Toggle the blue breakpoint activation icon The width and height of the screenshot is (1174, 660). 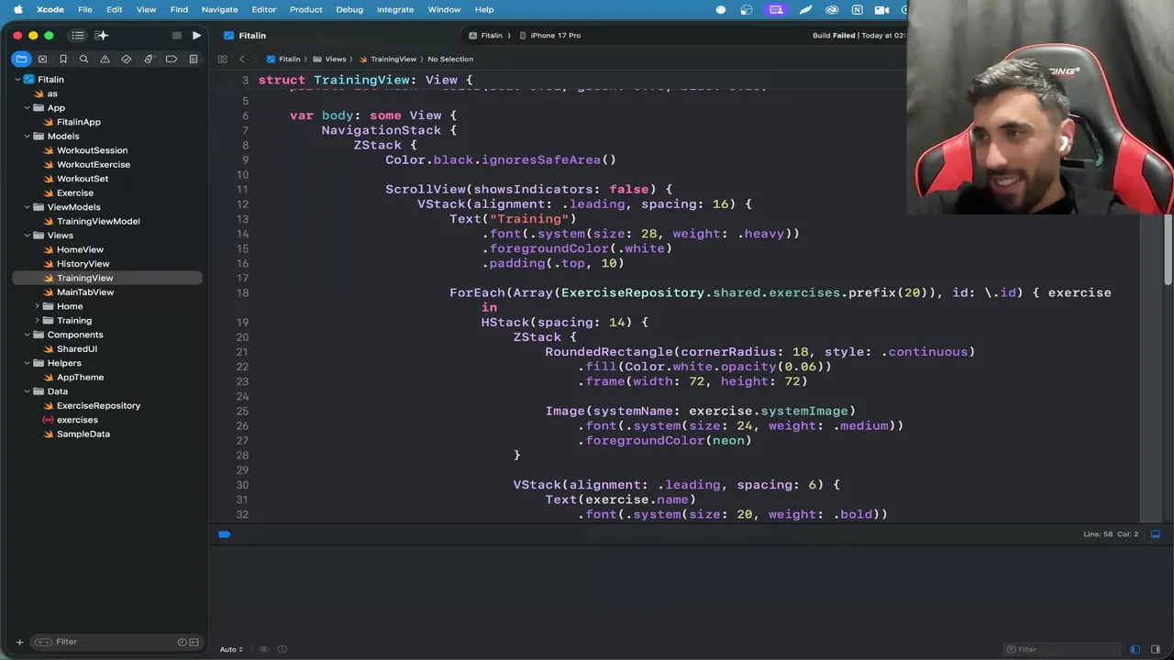coord(224,534)
